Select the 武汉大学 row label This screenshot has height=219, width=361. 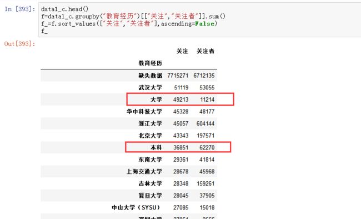click(x=150, y=88)
